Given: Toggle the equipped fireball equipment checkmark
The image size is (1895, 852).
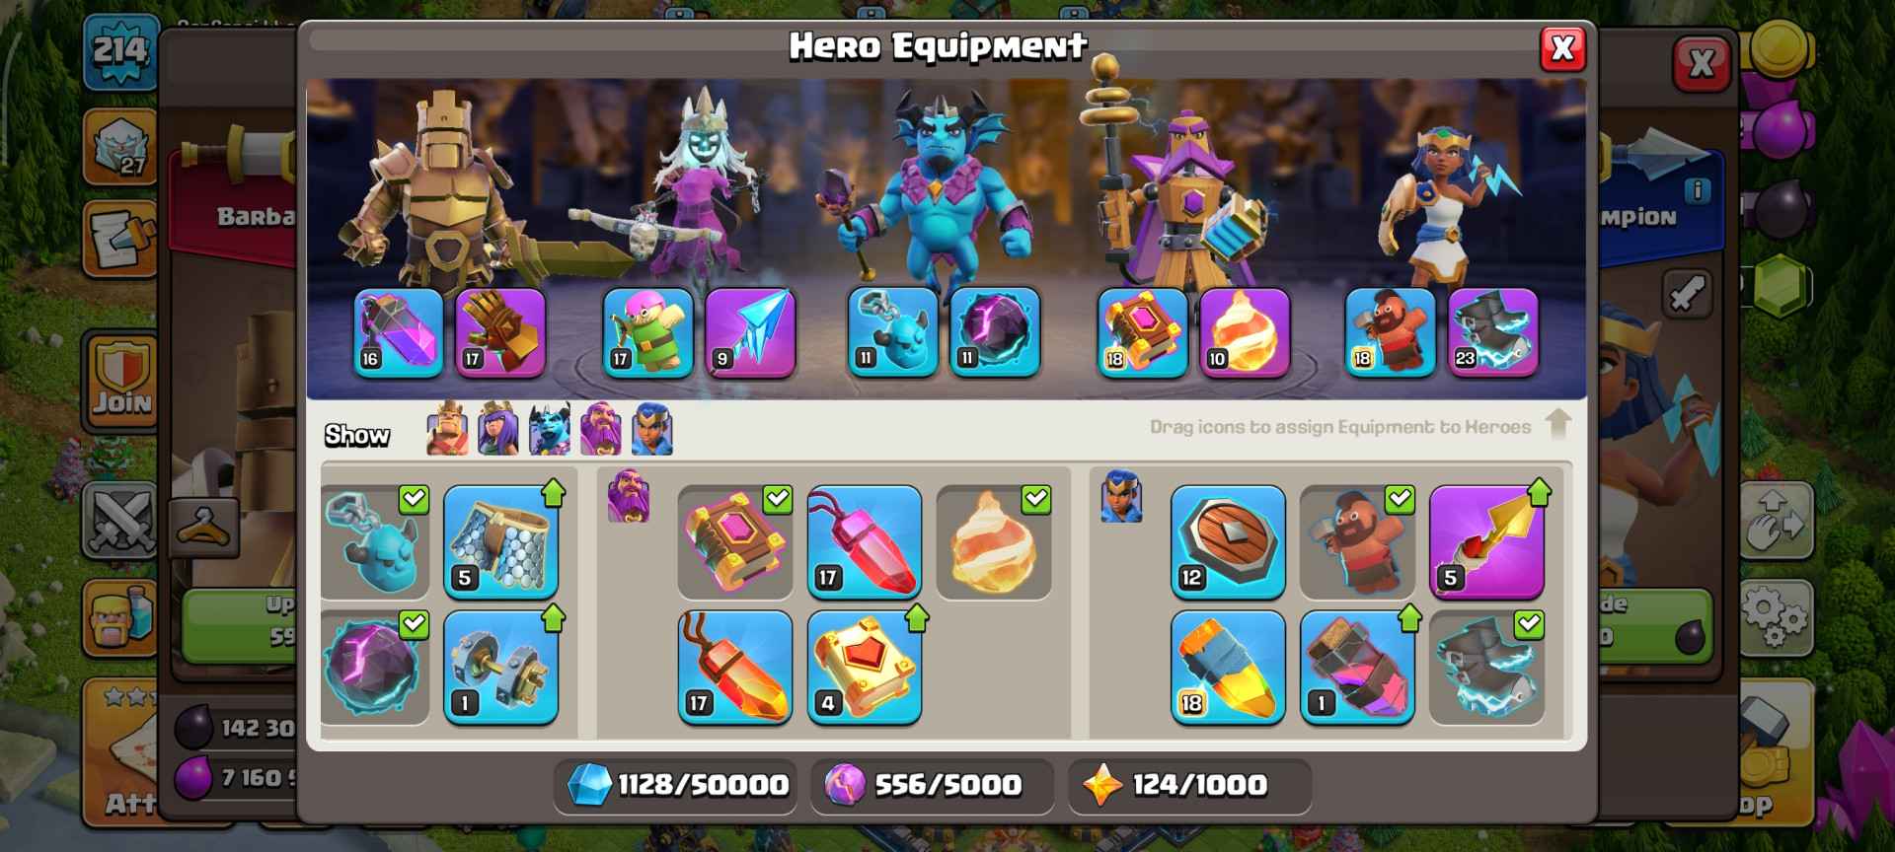Looking at the screenshot, I should 1035,499.
